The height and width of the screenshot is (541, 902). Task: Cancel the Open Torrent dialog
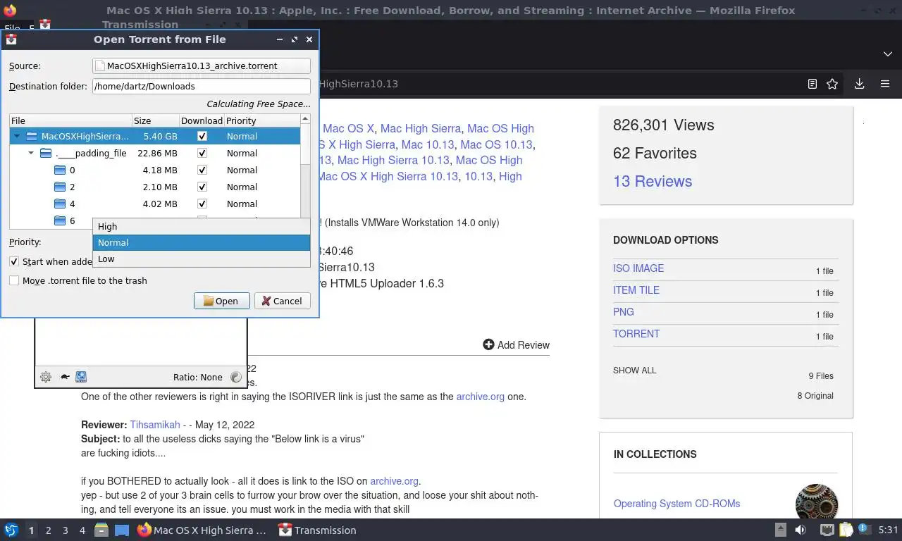click(x=282, y=301)
